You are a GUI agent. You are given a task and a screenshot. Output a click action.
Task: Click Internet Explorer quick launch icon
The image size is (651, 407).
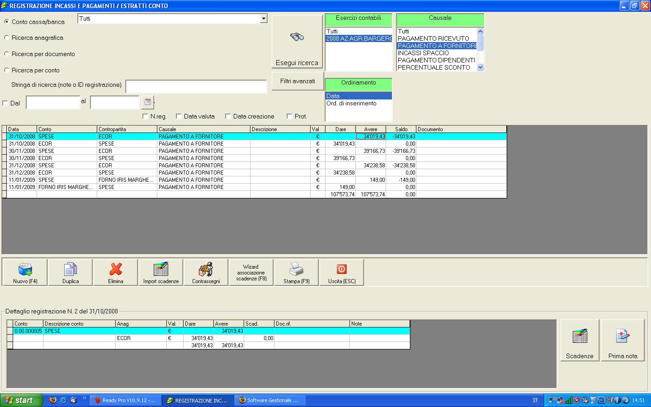pyautogui.click(x=63, y=400)
